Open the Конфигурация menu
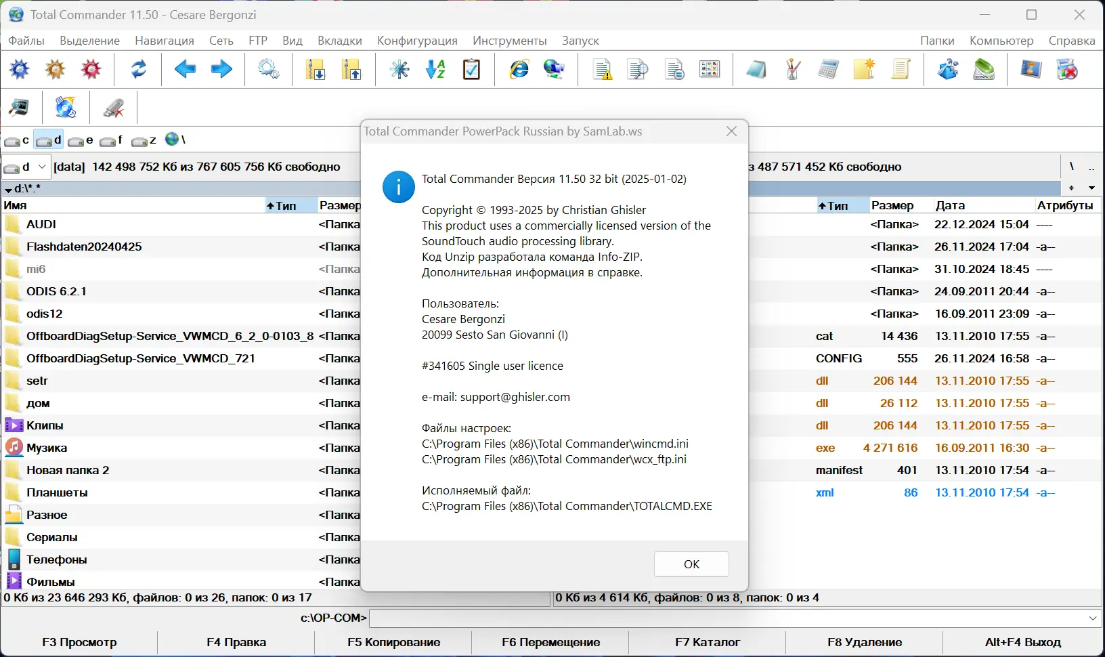This screenshot has width=1105, height=657. pyautogui.click(x=417, y=41)
